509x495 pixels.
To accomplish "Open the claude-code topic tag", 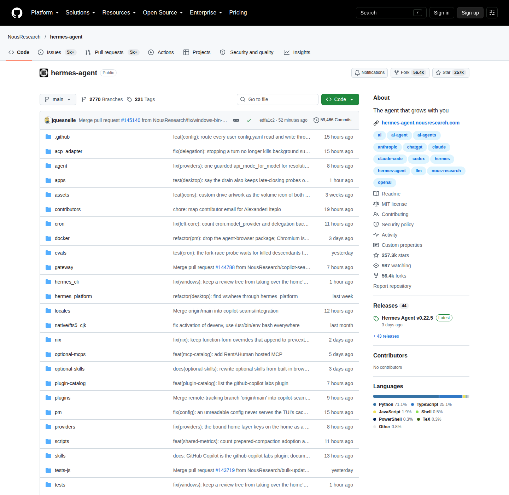I will [x=390, y=159].
